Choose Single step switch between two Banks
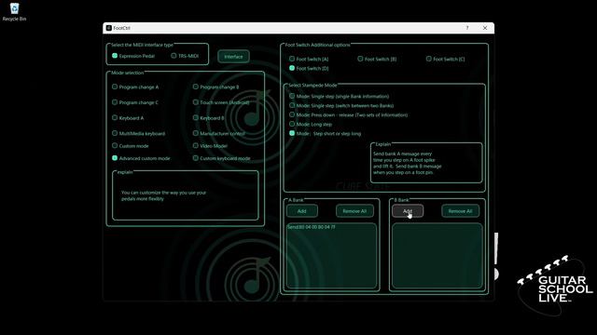 click(341, 105)
